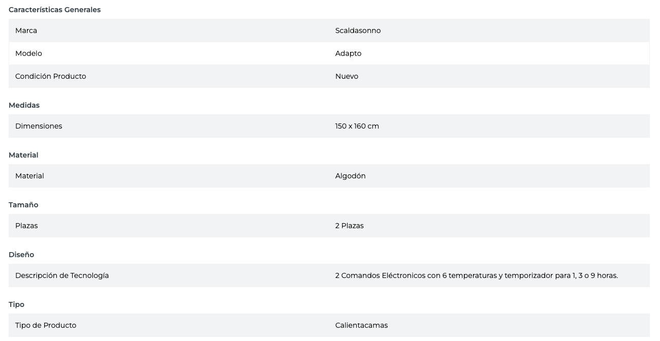Screen dimensions: 660x341
Task: Click the 2 Comandos Eléctronicos description text
Action: pyautogui.click(x=476, y=275)
